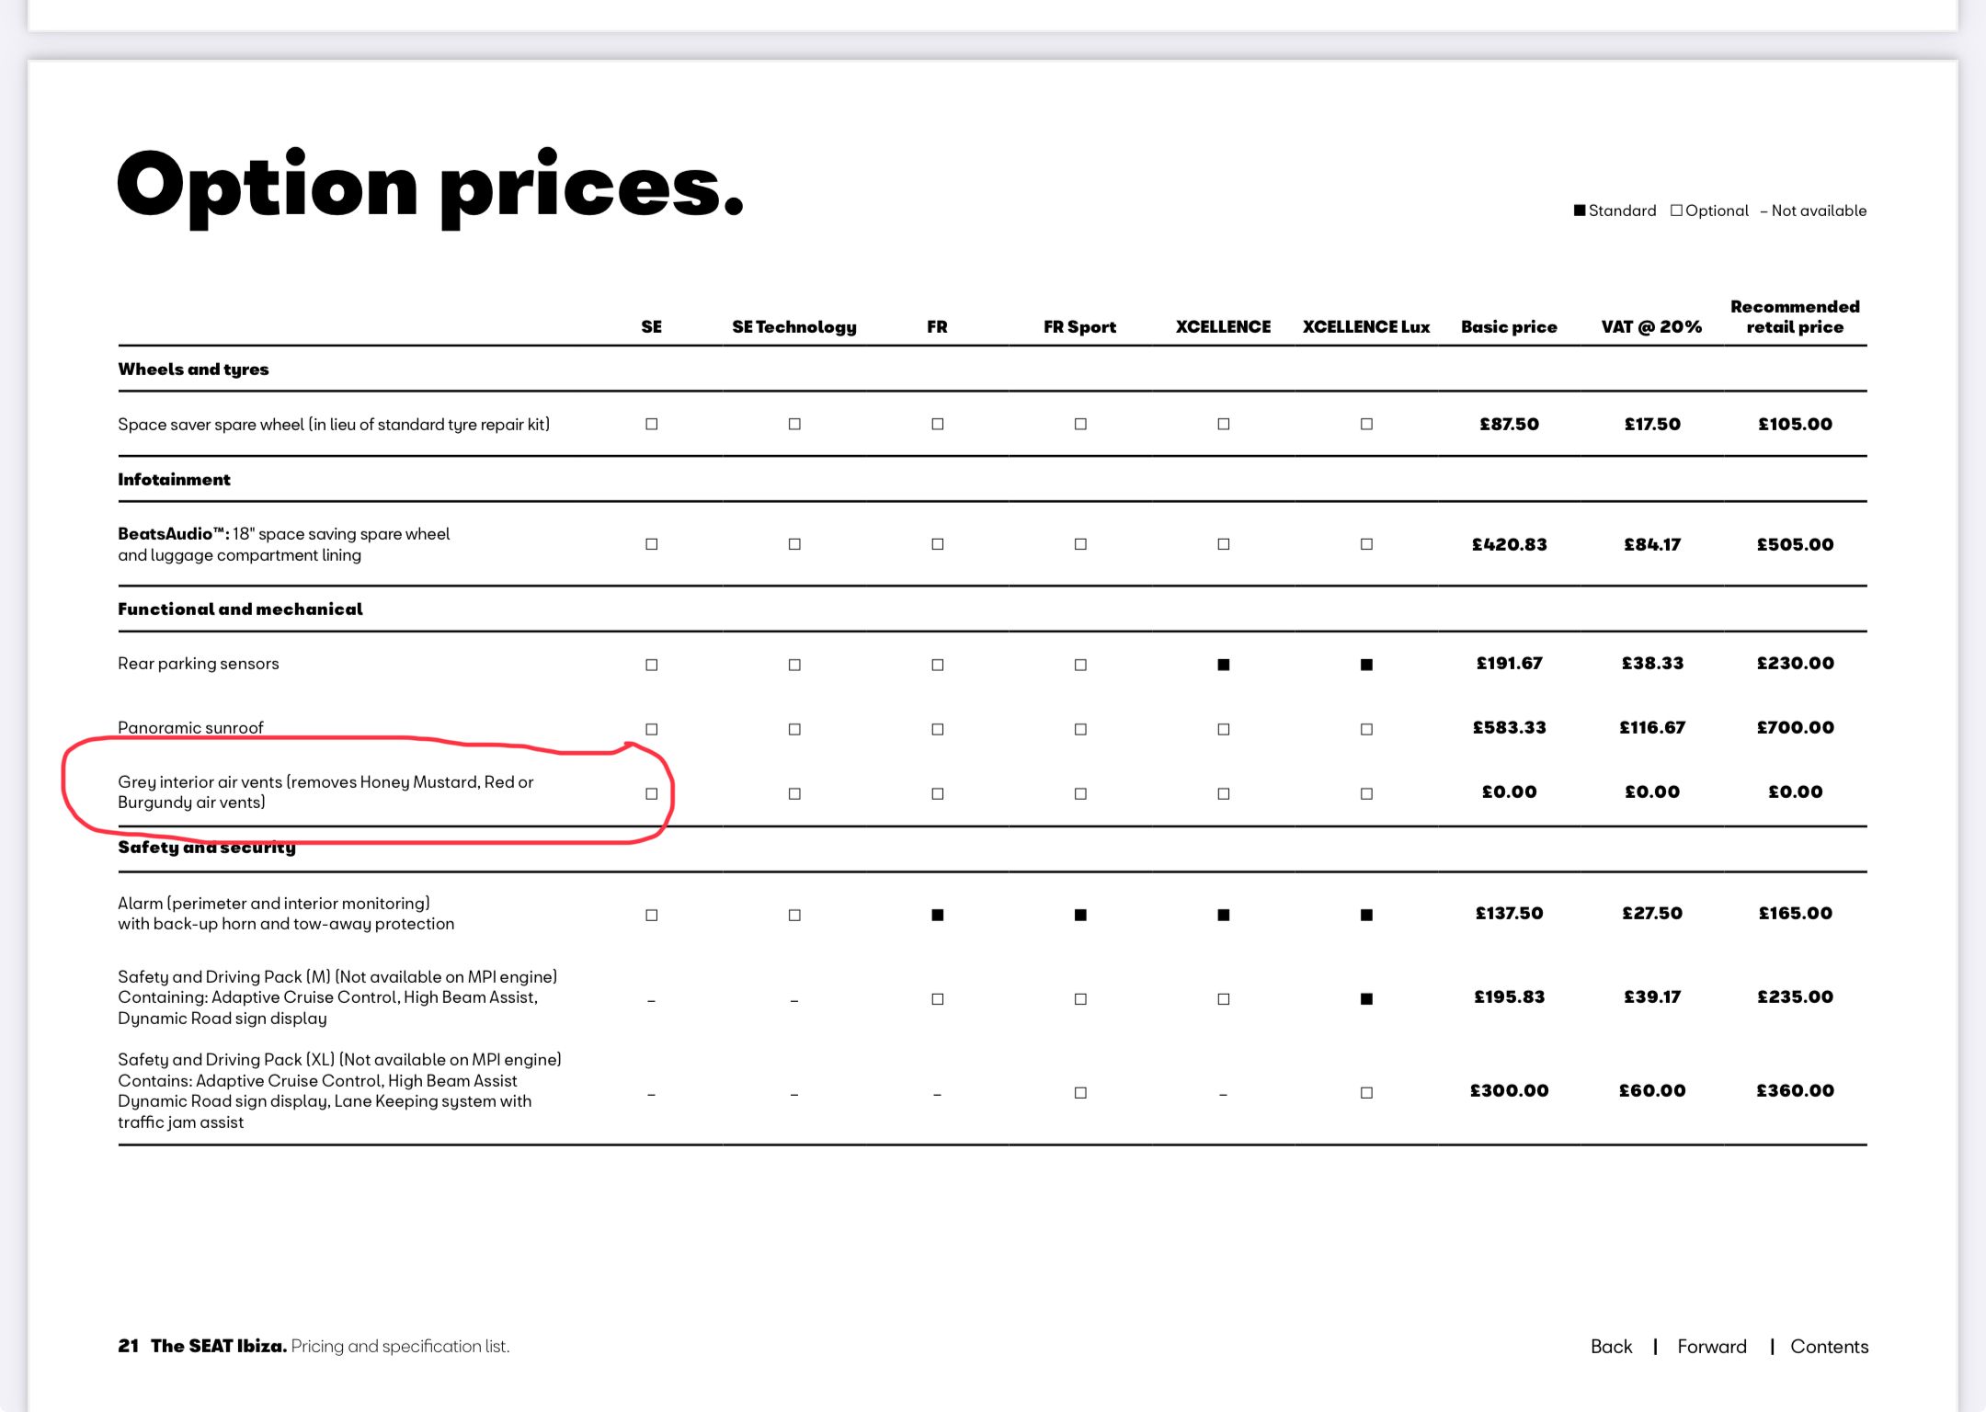Image resolution: width=1986 pixels, height=1412 pixels.
Task: Select the Alarm perimeter monitoring description
Action: tap(286, 913)
